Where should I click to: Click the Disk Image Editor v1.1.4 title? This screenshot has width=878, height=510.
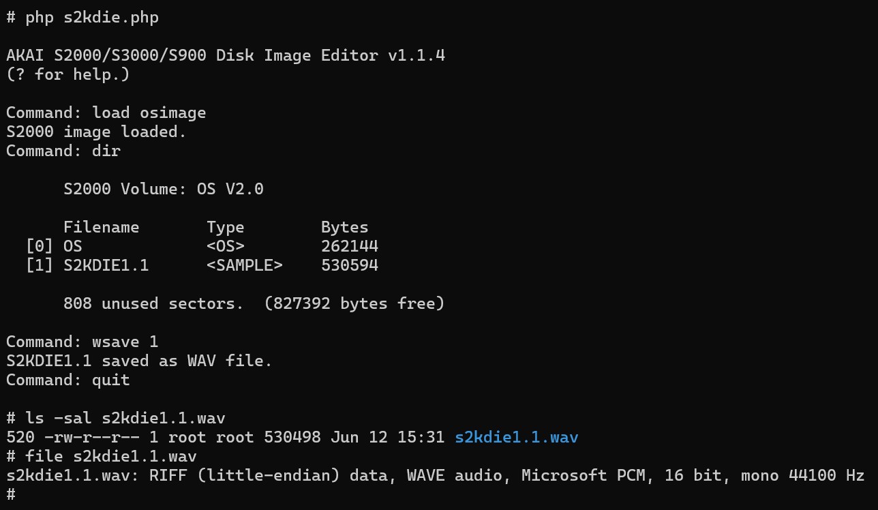pyautogui.click(x=226, y=55)
